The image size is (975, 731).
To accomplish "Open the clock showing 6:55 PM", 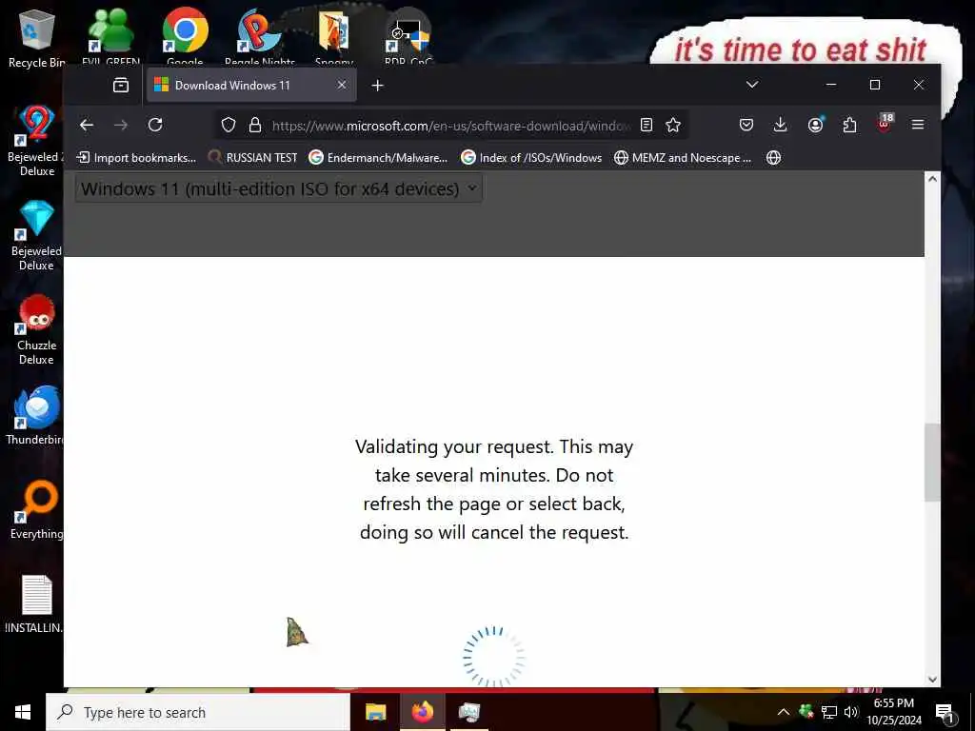I will [894, 712].
